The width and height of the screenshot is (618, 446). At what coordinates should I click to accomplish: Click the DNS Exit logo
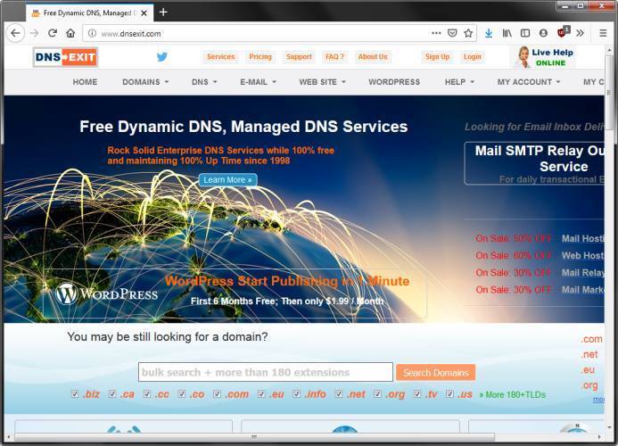coord(65,57)
